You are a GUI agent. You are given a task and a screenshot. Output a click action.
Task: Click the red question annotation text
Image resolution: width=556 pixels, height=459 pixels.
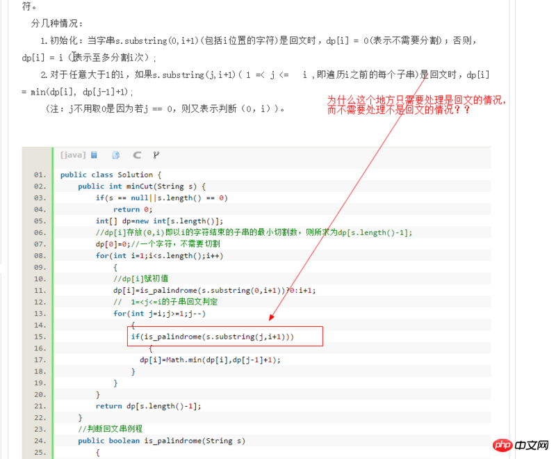click(416, 105)
